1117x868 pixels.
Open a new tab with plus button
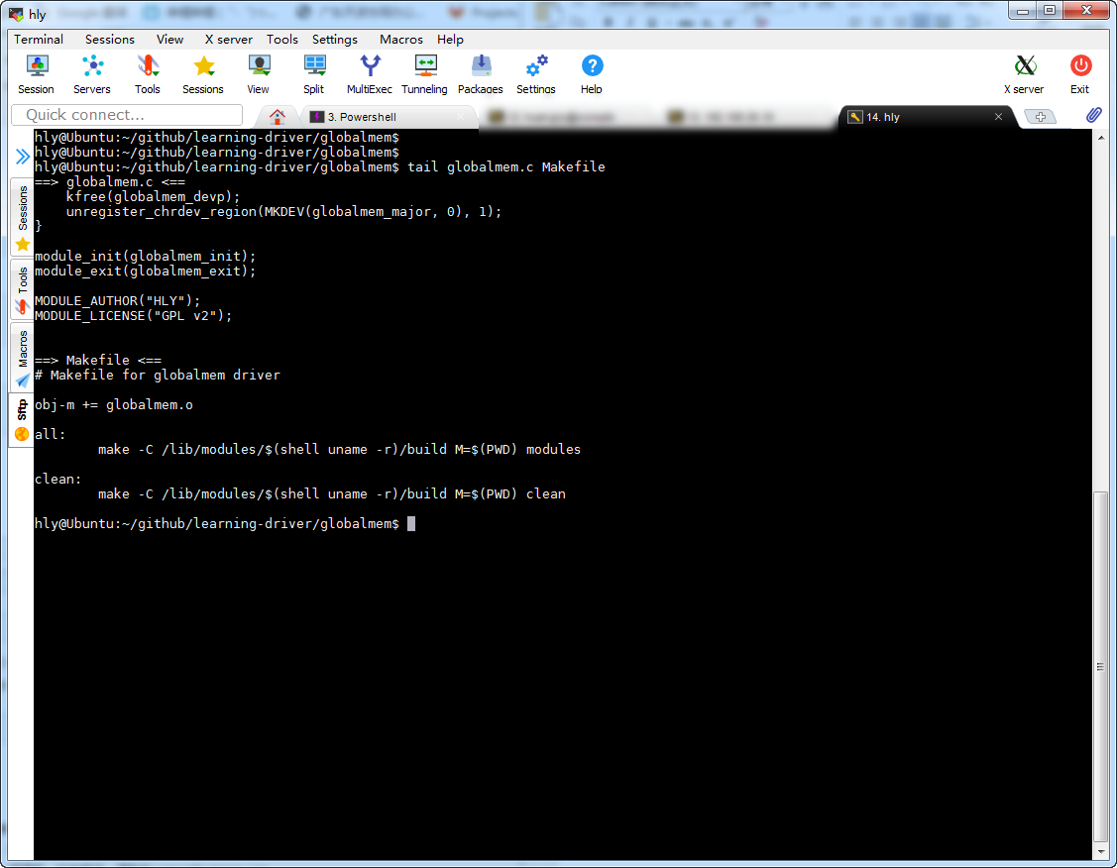tap(1040, 117)
